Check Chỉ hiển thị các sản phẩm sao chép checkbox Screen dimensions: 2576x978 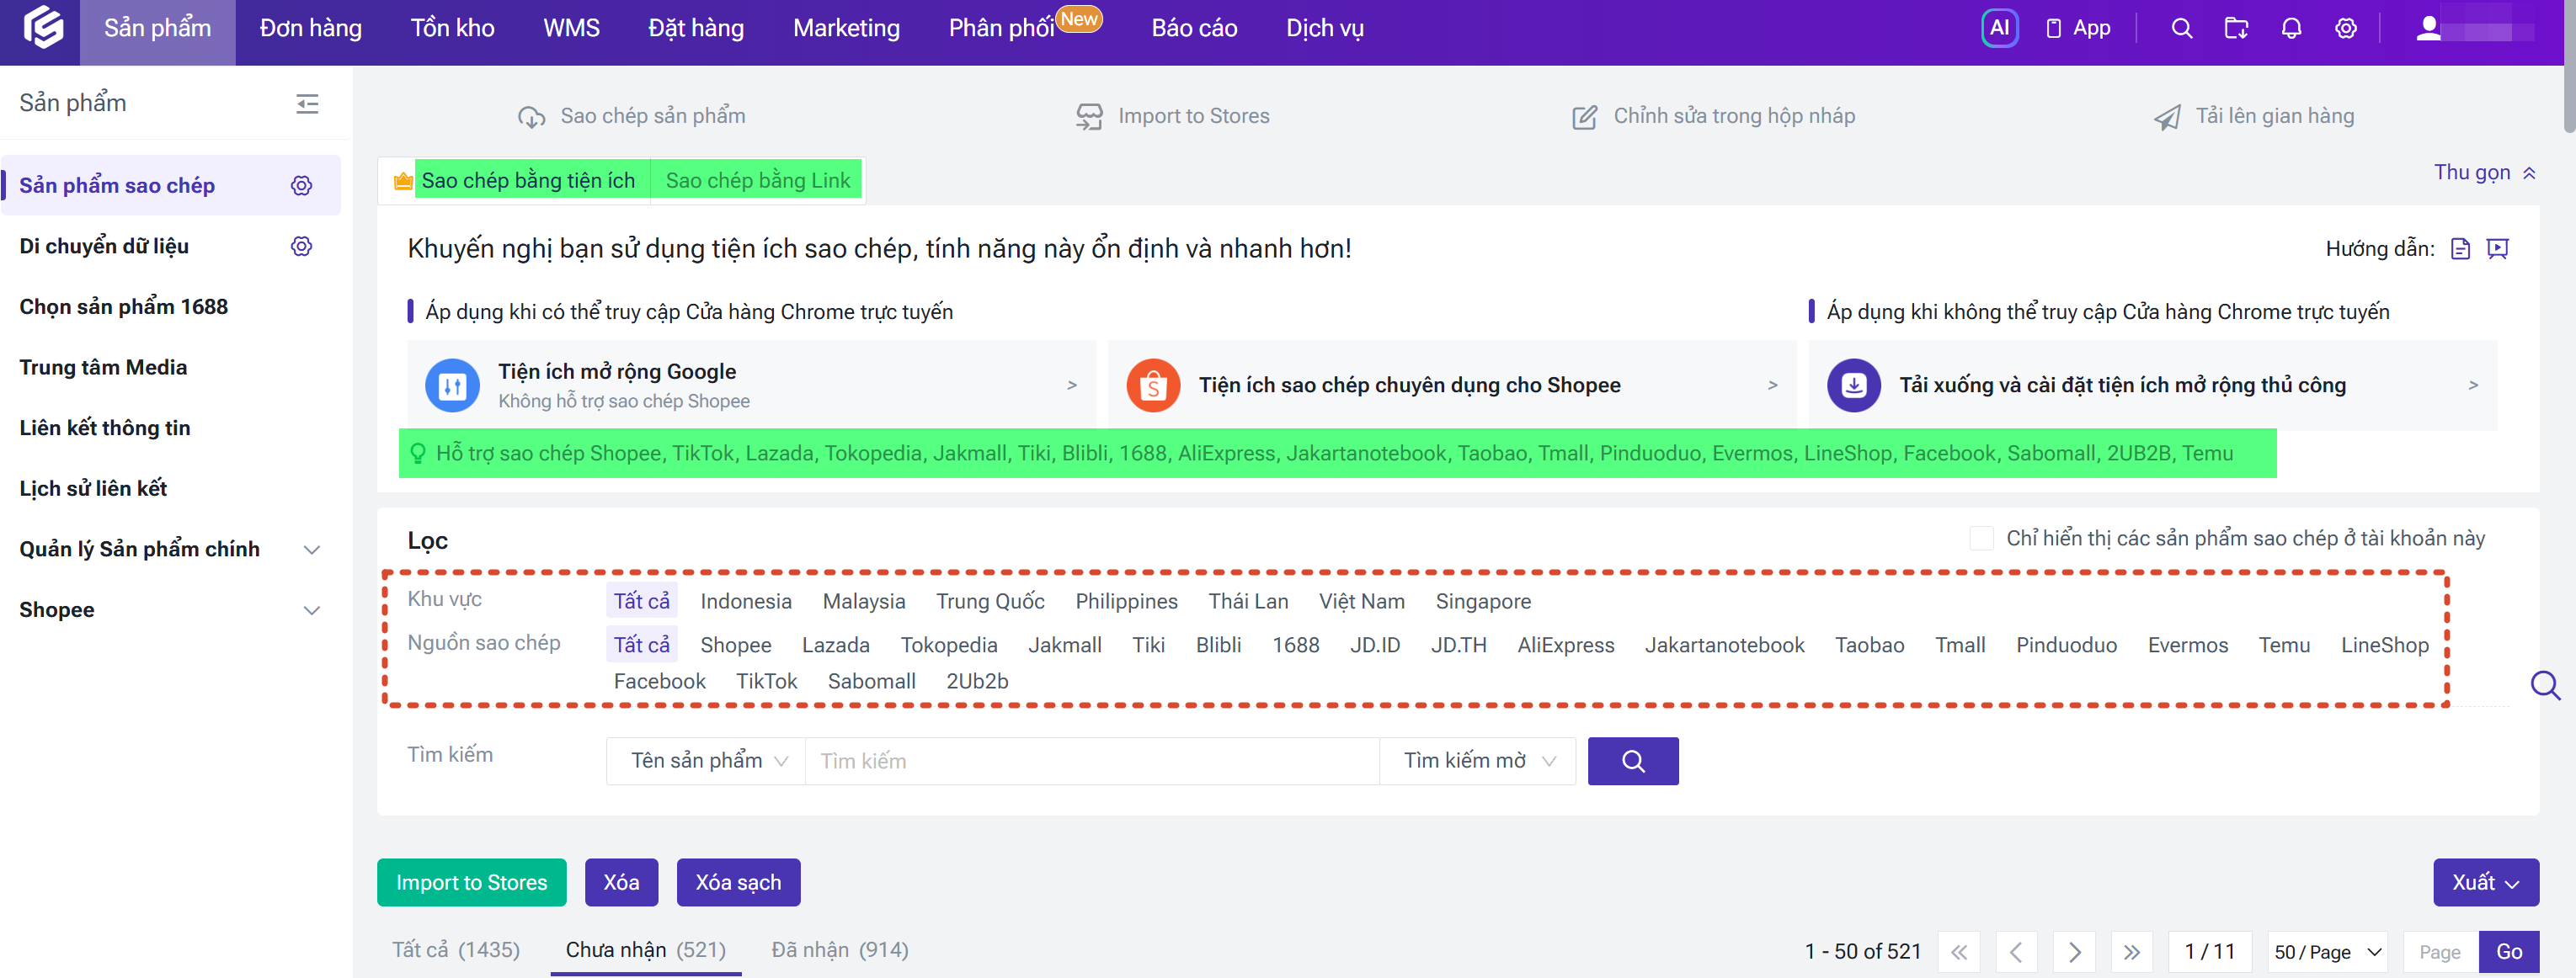coord(1981,539)
